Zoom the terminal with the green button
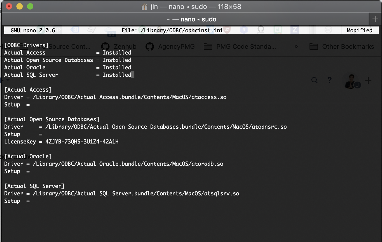 pyautogui.click(x=30, y=6)
